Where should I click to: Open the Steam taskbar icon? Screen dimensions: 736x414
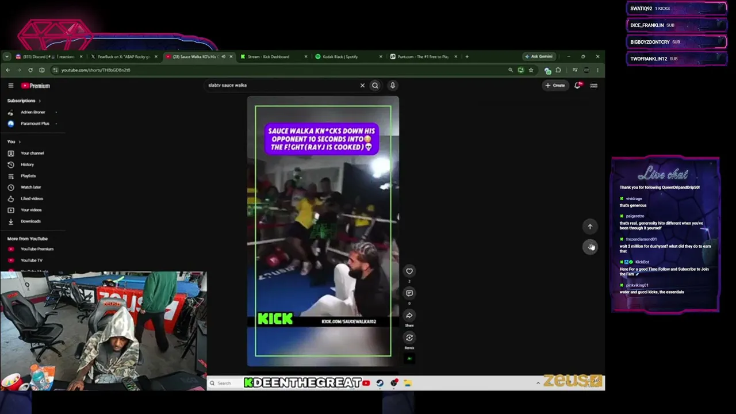click(x=379, y=383)
